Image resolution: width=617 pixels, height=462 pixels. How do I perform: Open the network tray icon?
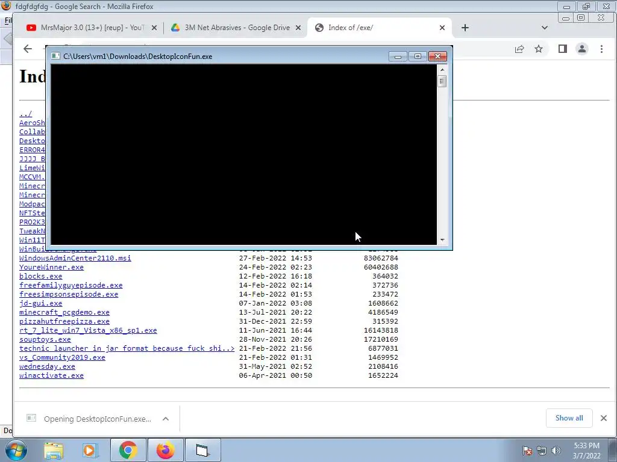coord(542,451)
